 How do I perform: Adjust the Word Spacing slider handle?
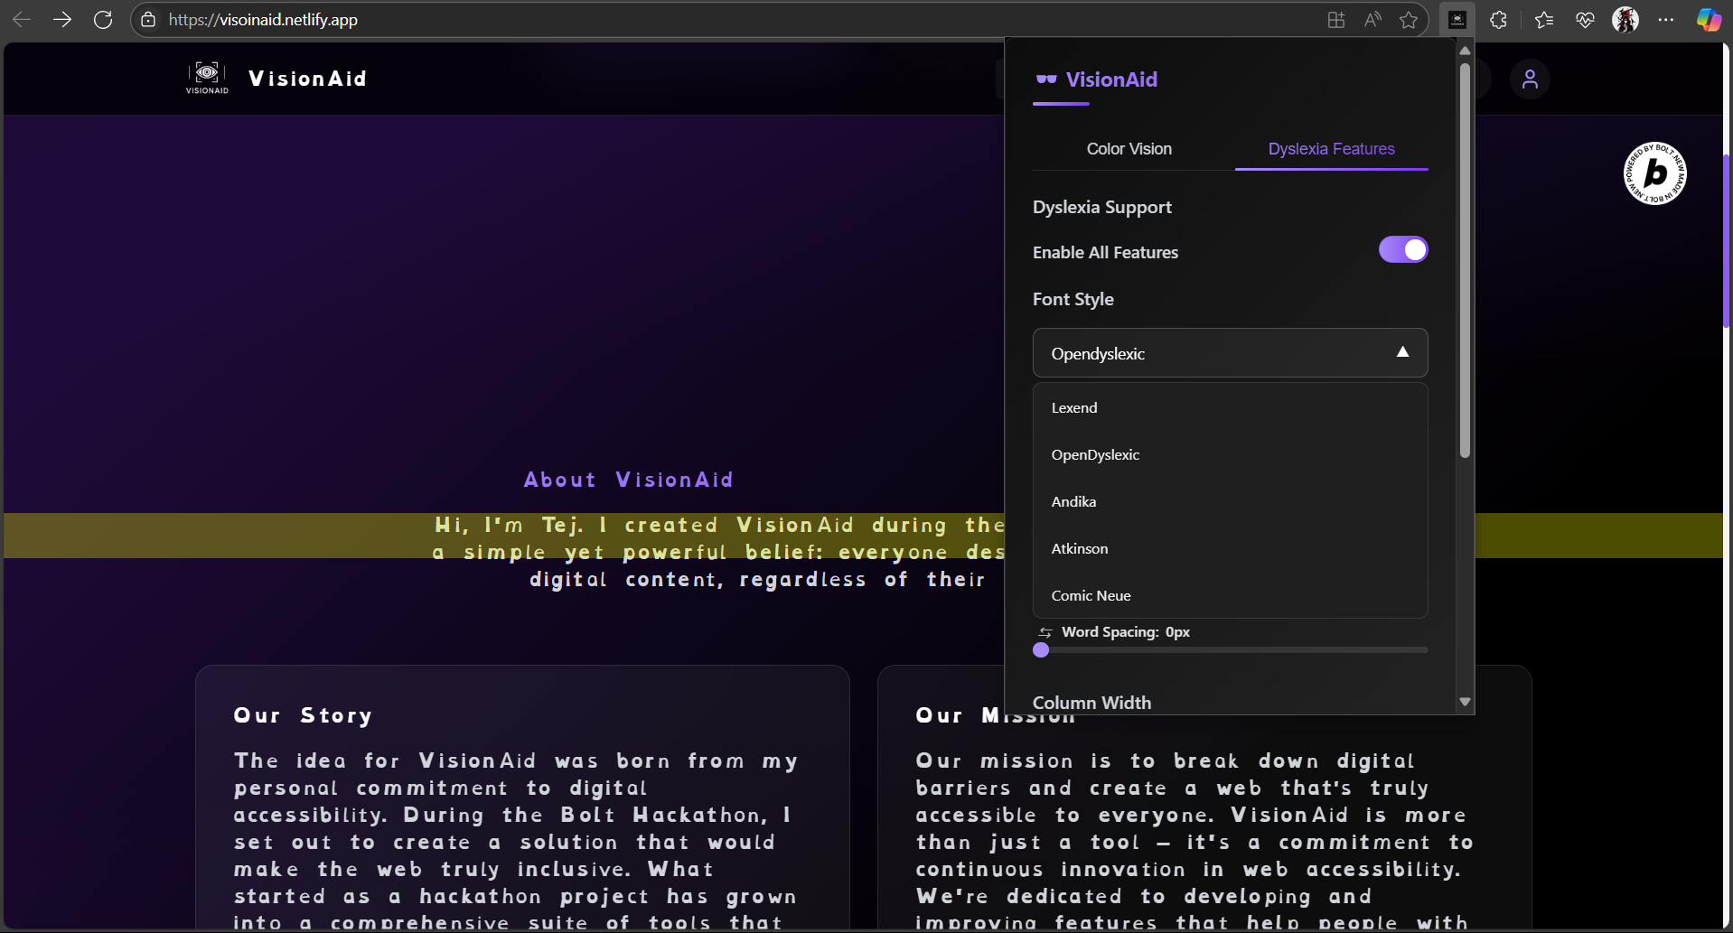[1041, 650]
